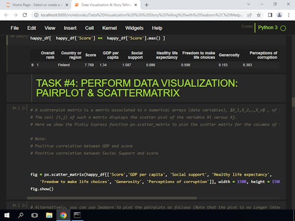Click comment about GDP and score correlation
The image size is (295, 221).
click(x=82, y=146)
